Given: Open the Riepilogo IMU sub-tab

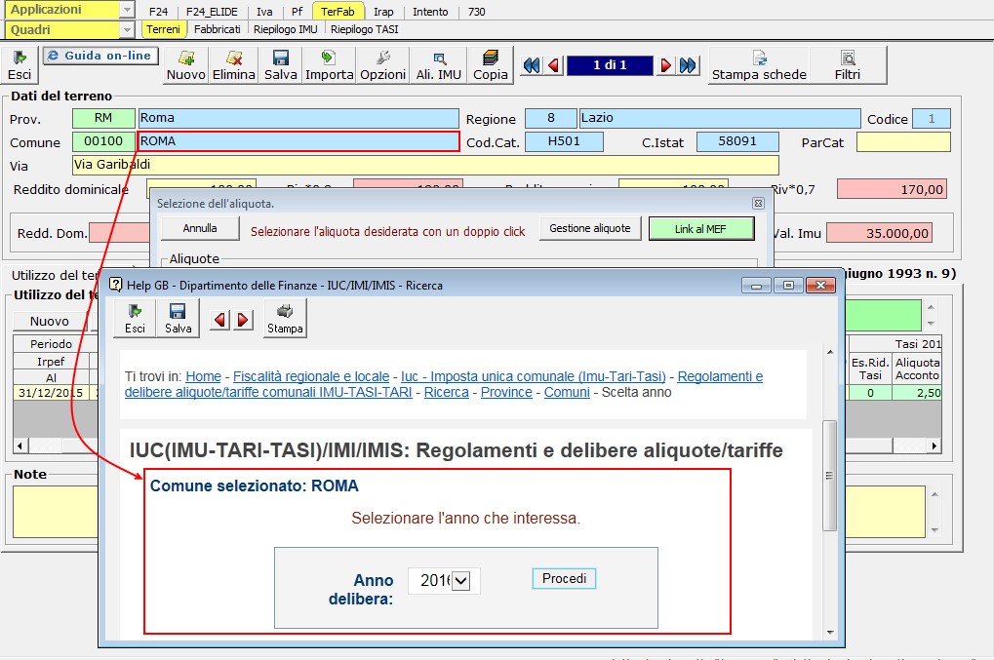Looking at the screenshot, I should click(285, 29).
